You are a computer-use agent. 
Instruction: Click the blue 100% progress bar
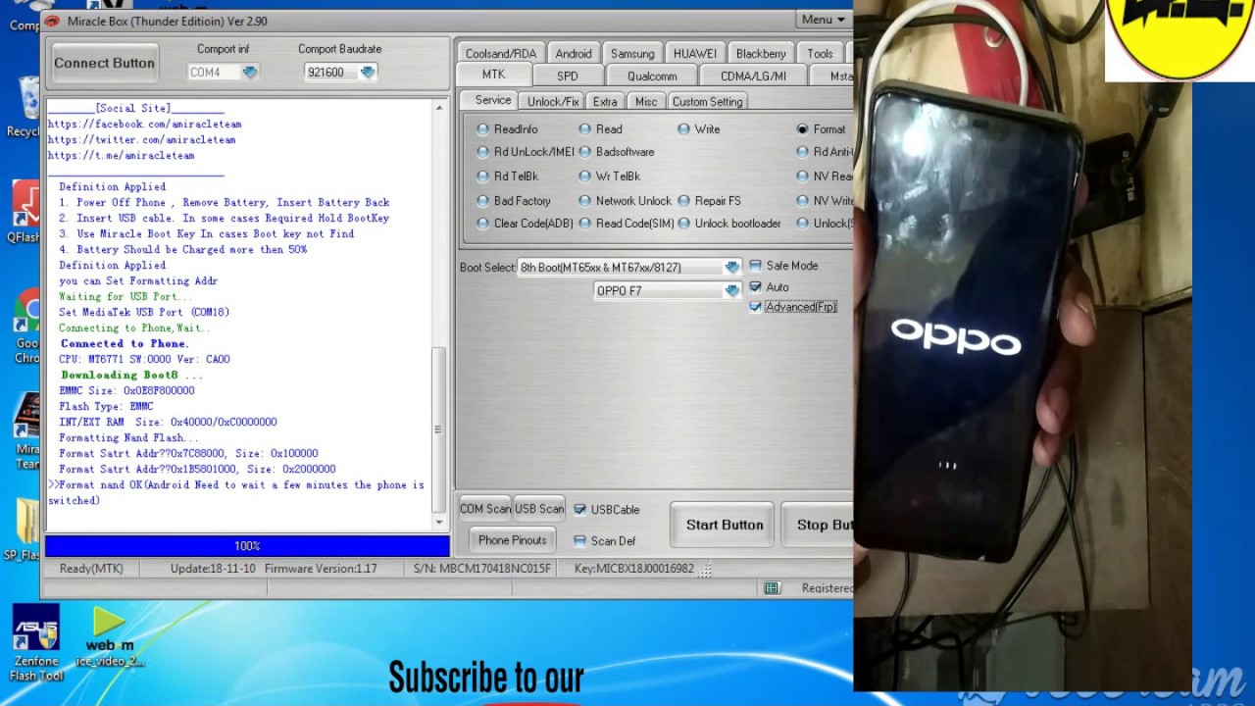pyautogui.click(x=247, y=546)
